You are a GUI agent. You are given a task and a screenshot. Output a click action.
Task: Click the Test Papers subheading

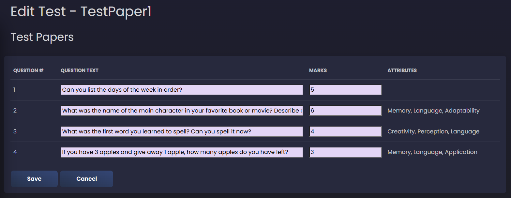(42, 37)
